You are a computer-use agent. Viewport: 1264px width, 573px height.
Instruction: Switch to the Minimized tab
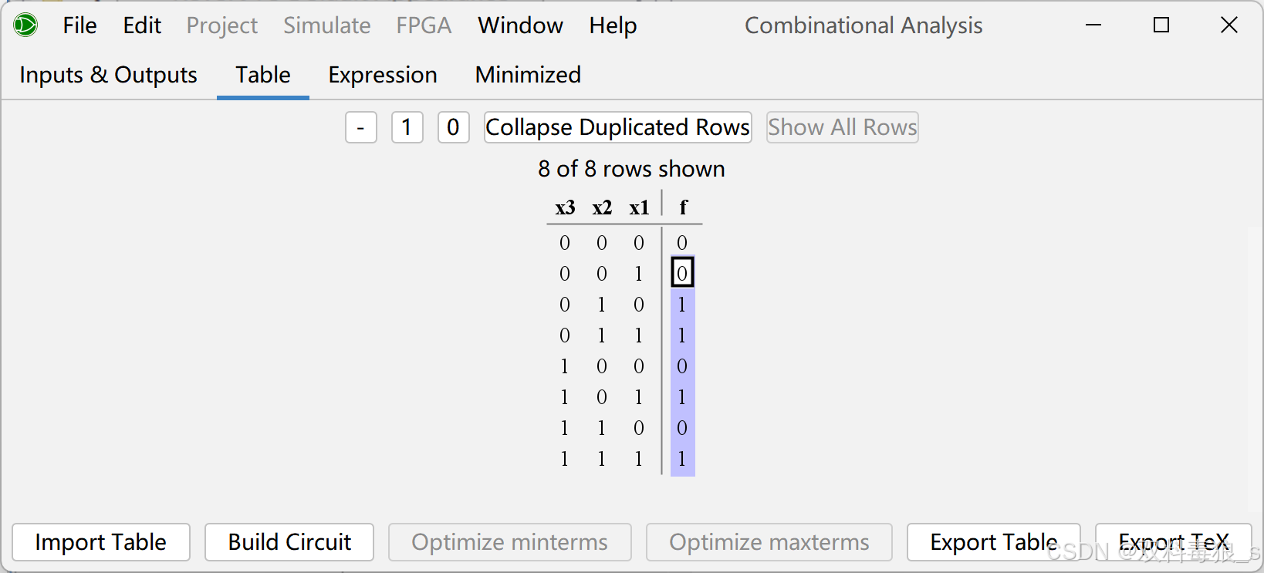[x=528, y=75]
